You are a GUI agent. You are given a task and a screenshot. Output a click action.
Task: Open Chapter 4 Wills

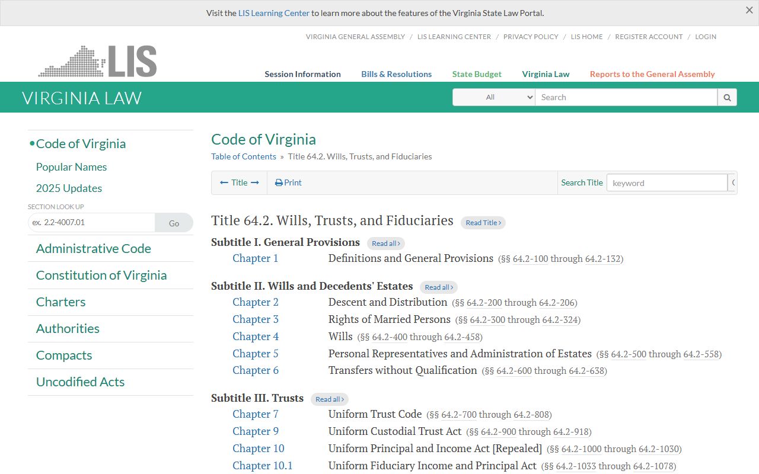coord(256,337)
